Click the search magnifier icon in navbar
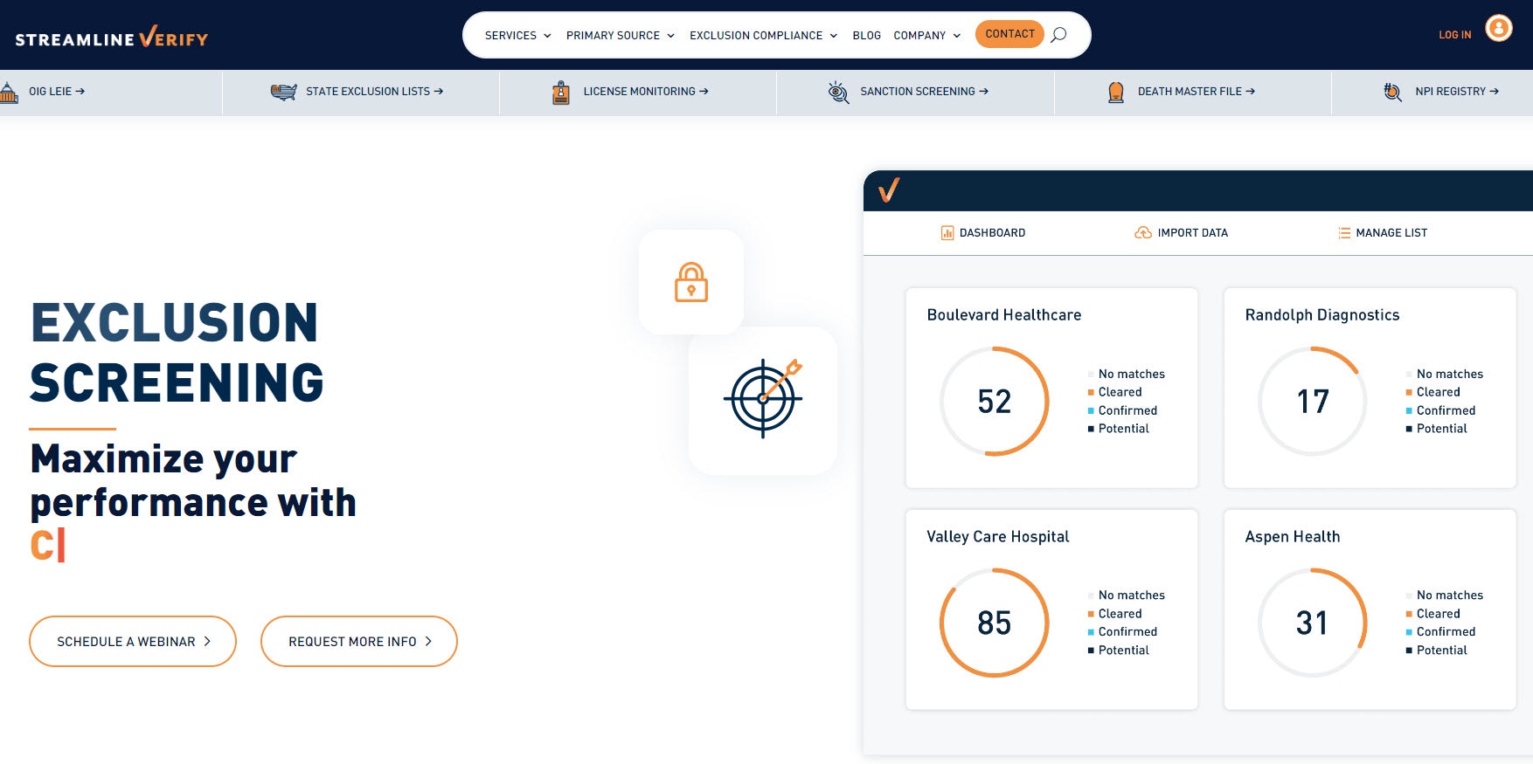Image resolution: width=1533 pixels, height=764 pixels. (x=1058, y=35)
